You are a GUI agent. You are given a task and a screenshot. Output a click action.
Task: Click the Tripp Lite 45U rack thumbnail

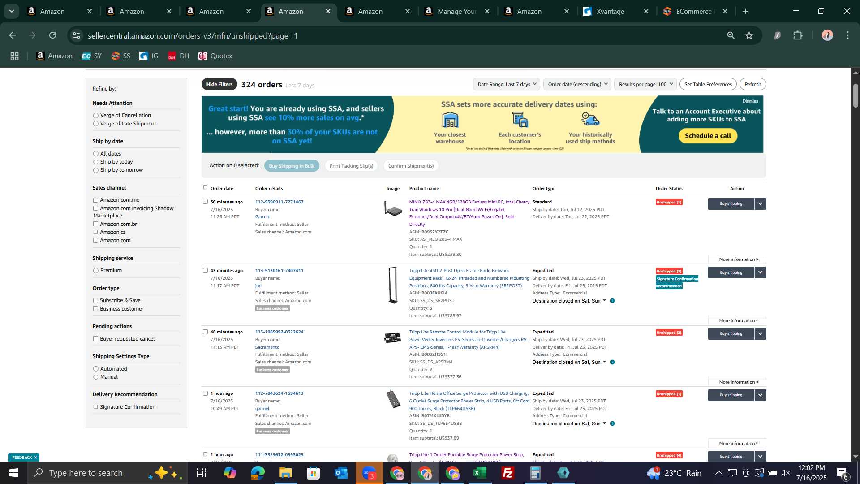(393, 285)
